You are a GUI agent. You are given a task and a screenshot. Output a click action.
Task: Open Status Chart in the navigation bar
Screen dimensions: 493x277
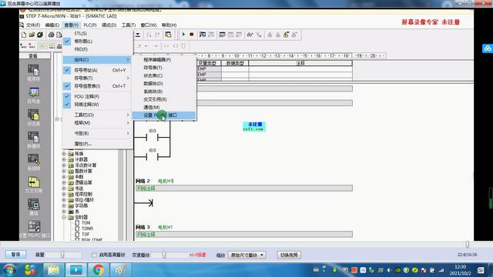(33, 118)
